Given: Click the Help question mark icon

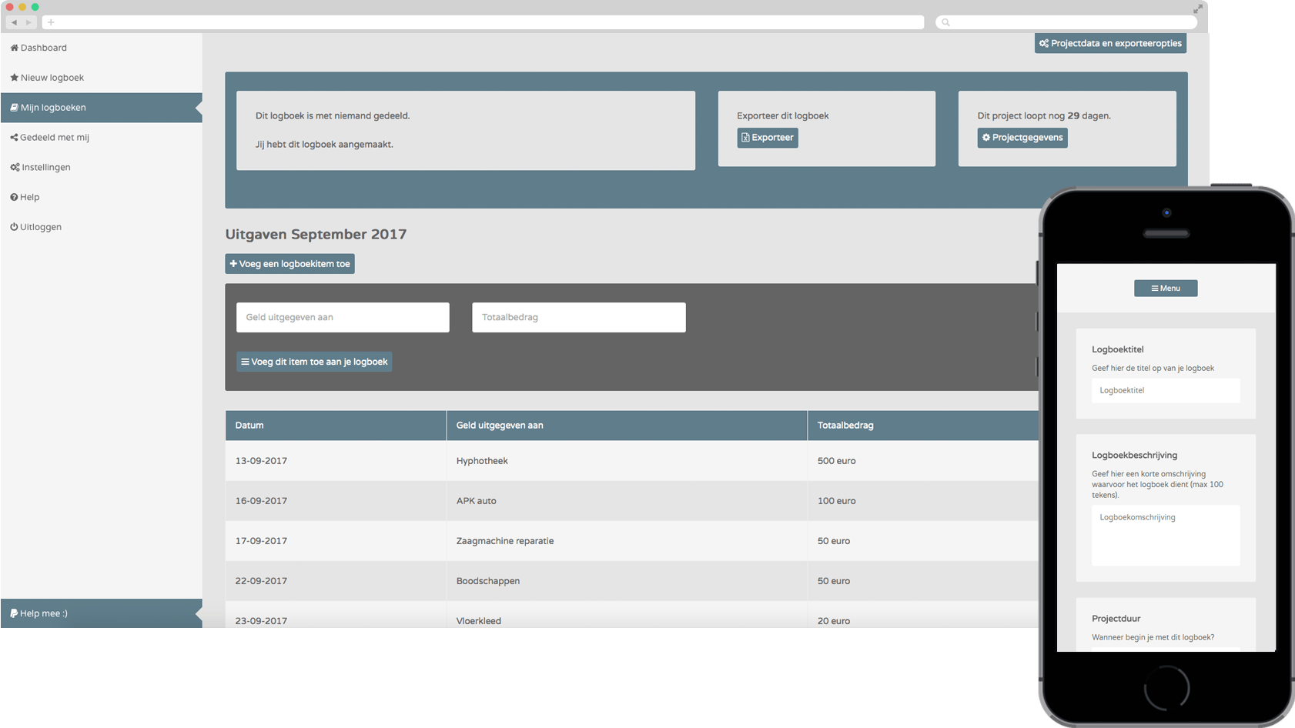Looking at the screenshot, I should (x=14, y=197).
